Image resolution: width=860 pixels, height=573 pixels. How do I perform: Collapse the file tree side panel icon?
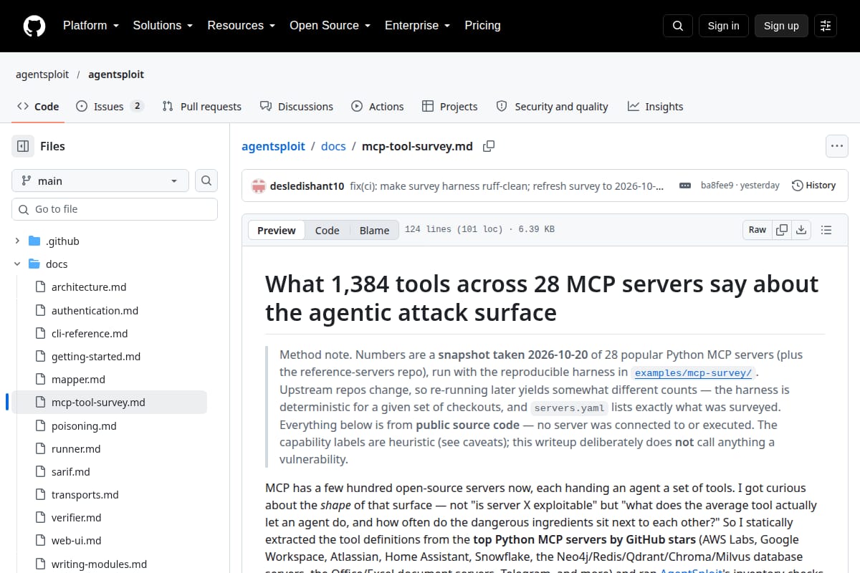23,146
